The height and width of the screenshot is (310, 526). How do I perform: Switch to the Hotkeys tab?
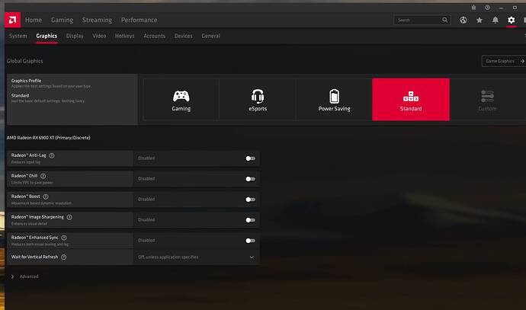pyautogui.click(x=125, y=36)
